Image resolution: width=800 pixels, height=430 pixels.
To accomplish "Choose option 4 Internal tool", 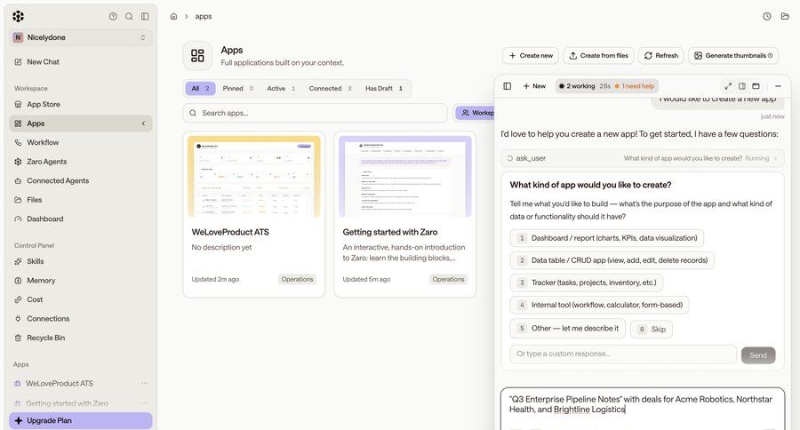I will click(599, 305).
